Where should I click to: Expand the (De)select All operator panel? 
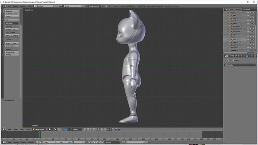[x=8, y=100]
